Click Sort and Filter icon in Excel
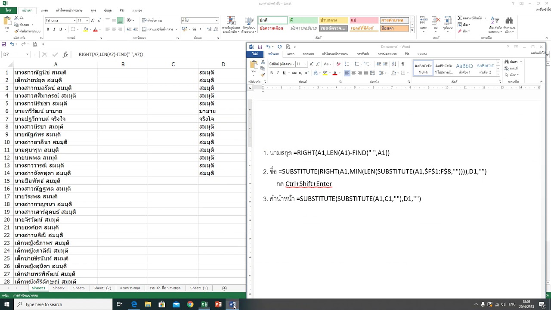 coord(495,21)
